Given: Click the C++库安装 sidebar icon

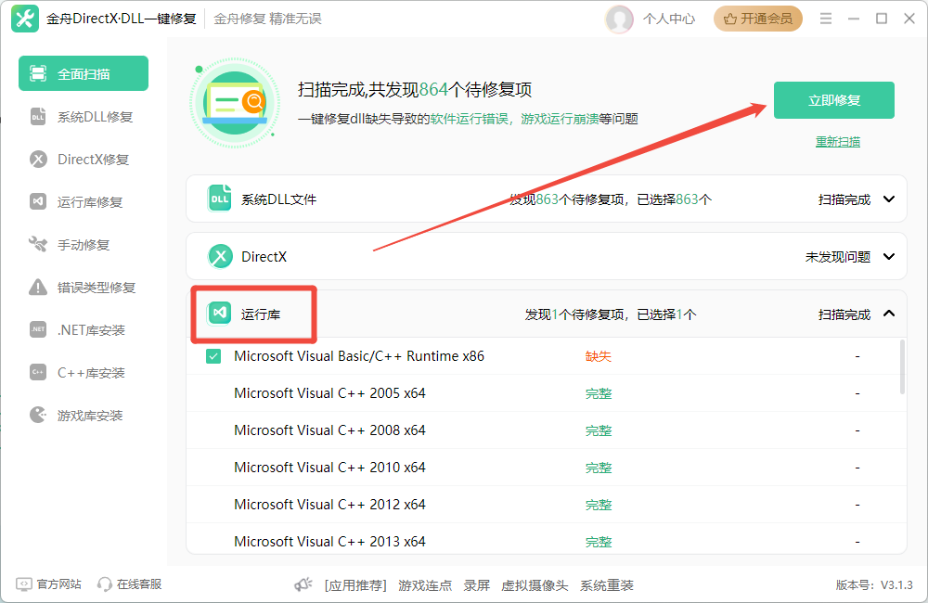Looking at the screenshot, I should pyautogui.click(x=38, y=372).
